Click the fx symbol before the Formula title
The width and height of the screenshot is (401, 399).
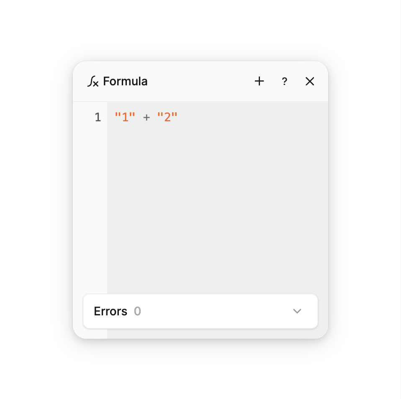pos(93,81)
